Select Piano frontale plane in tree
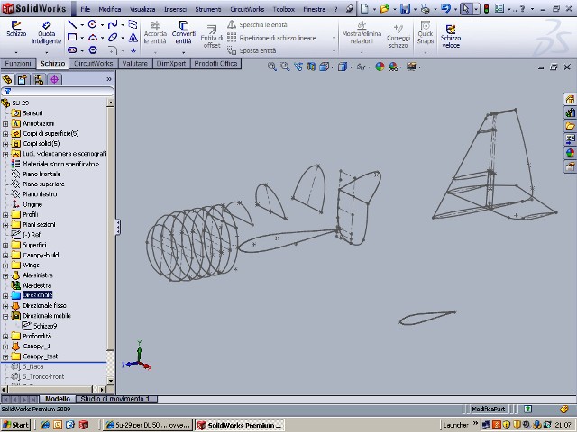The image size is (577, 432). tap(43, 174)
